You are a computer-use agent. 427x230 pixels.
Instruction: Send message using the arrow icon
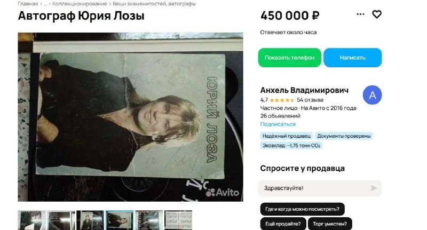pyautogui.click(x=374, y=188)
